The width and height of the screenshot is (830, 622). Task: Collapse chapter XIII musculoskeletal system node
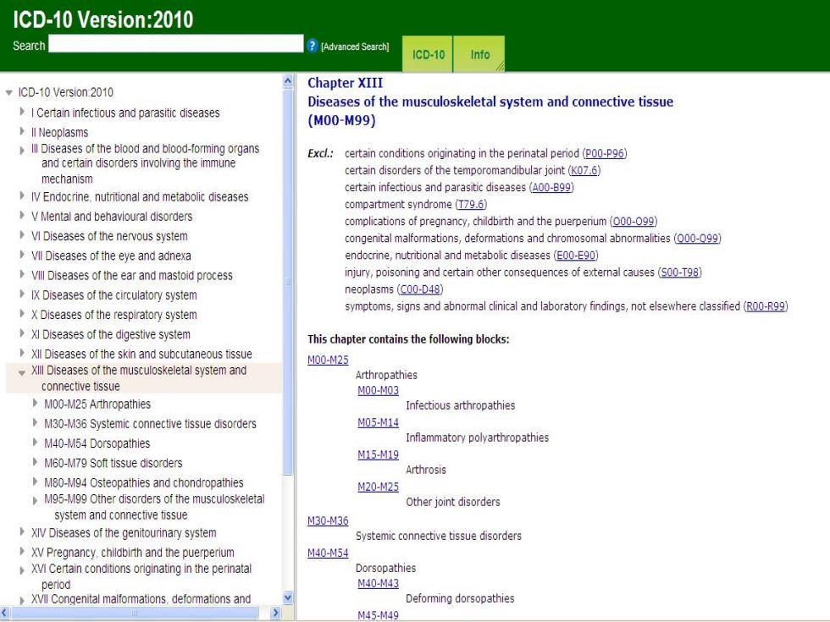22,373
